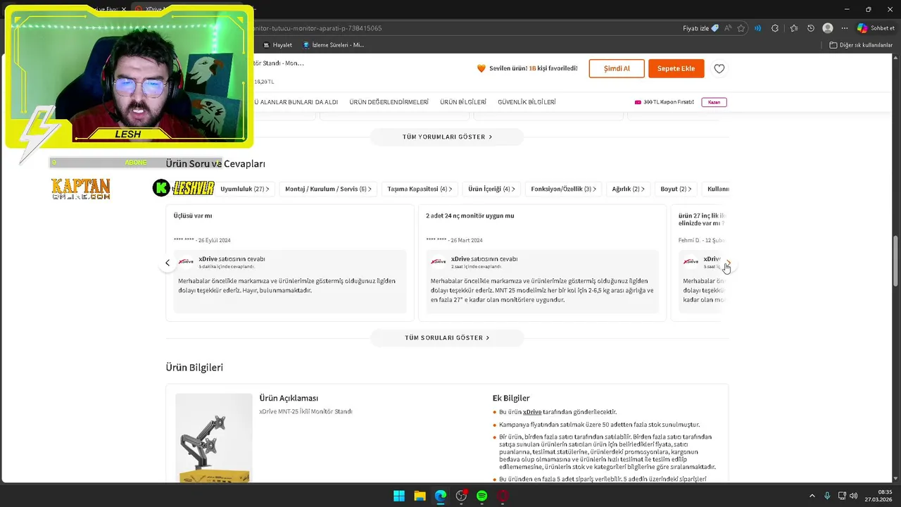Click the Sepete Ekle button
Viewport: 901px width, 507px height.
[676, 68]
